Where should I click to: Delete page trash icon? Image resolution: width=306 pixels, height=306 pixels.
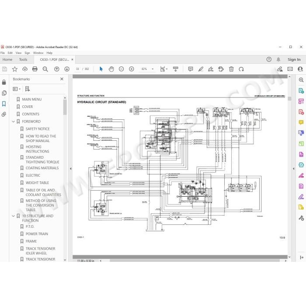point(231,69)
